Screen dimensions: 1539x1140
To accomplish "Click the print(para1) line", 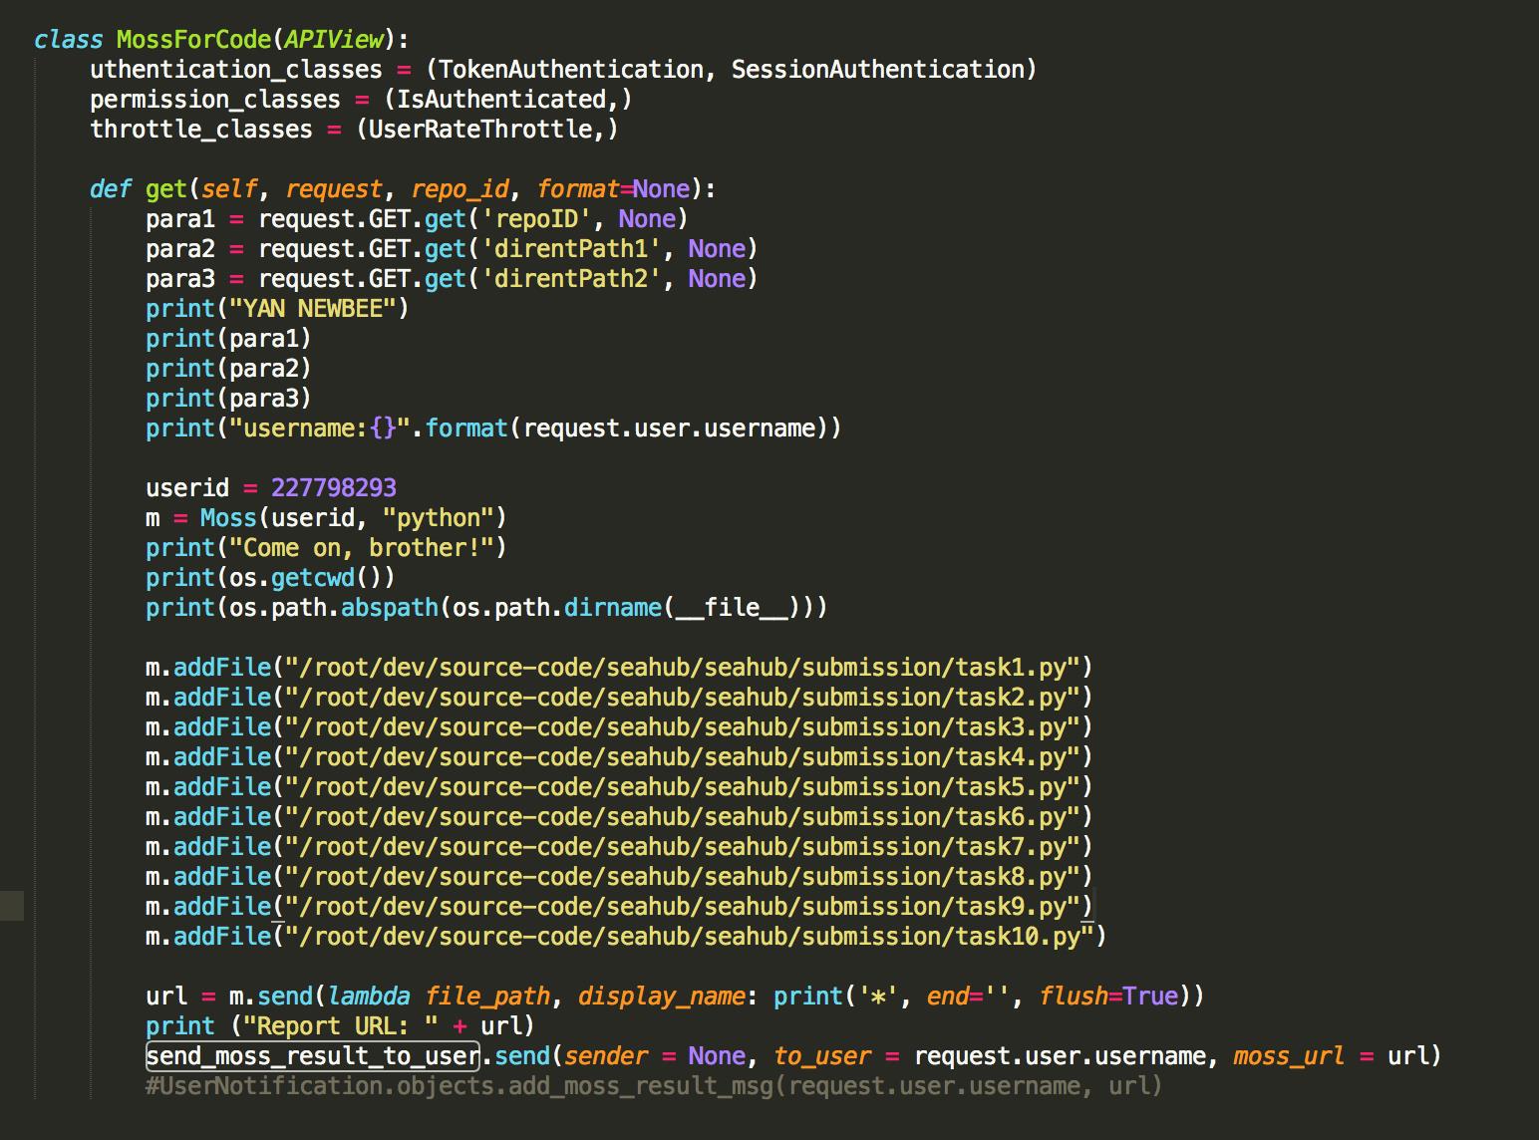I will click(x=228, y=339).
